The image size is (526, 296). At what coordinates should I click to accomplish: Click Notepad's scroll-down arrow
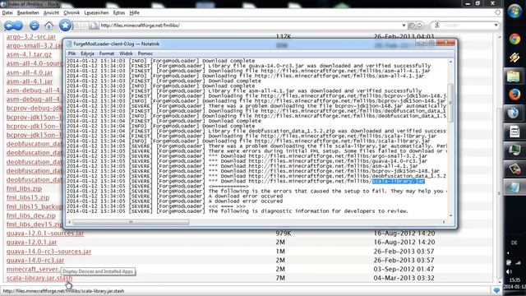[450, 215]
